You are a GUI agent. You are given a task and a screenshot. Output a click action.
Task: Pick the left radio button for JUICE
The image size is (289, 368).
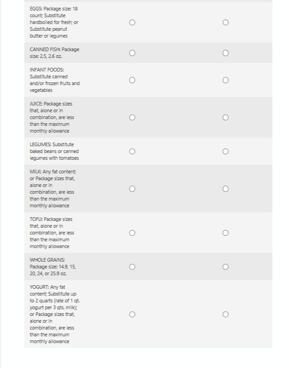pyautogui.click(x=132, y=117)
